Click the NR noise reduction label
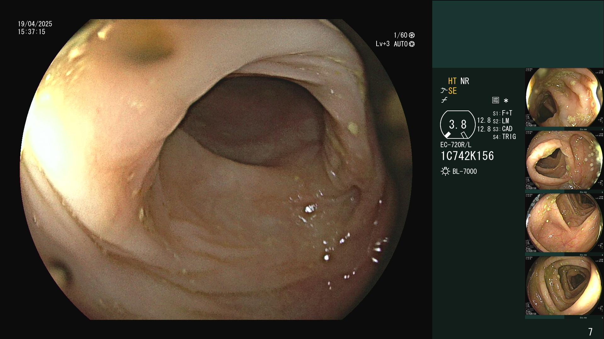604x339 pixels. (x=465, y=81)
